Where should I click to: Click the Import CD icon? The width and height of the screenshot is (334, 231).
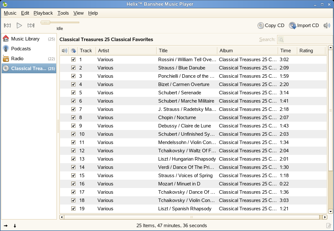(292, 25)
